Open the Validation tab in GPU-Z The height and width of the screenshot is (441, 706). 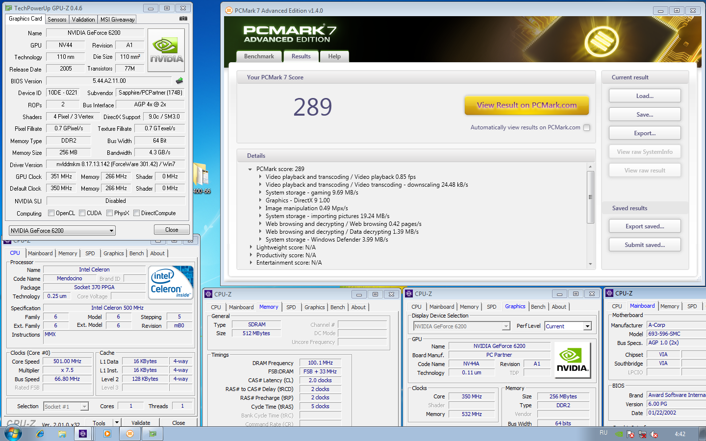point(83,20)
